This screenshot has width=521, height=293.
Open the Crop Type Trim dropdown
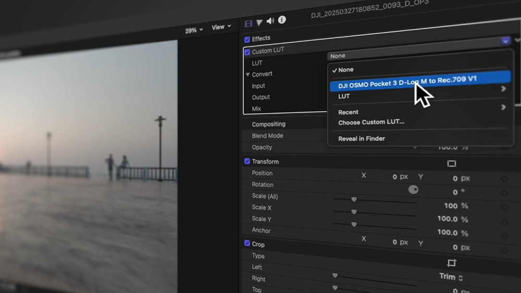pyautogui.click(x=451, y=277)
